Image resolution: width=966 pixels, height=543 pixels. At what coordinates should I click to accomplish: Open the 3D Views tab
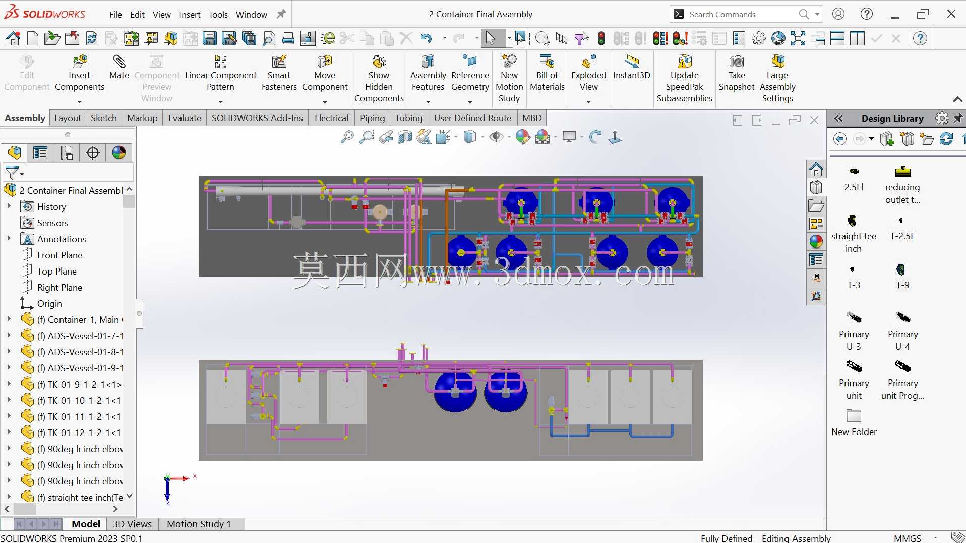132,524
